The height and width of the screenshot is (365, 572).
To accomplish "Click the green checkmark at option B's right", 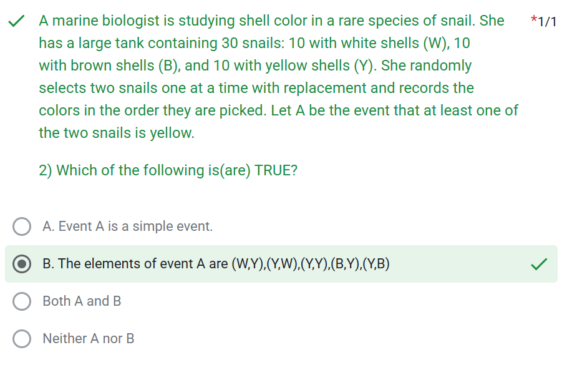I will [539, 265].
